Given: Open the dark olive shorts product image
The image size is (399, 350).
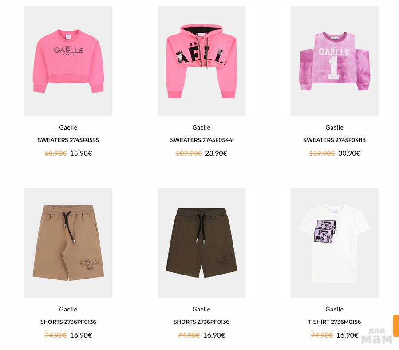Looking at the screenshot, I should [201, 243].
